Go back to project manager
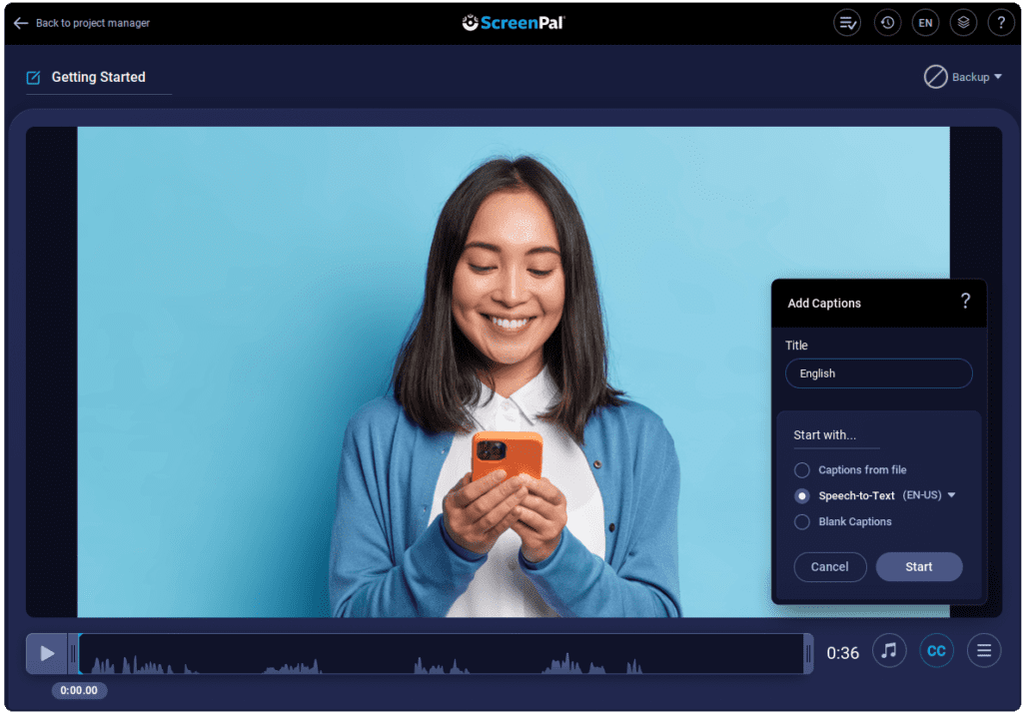Screen dimensions: 1023x714 80,22
